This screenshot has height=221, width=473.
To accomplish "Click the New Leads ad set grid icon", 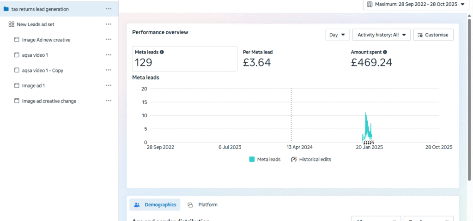I will [11, 24].
